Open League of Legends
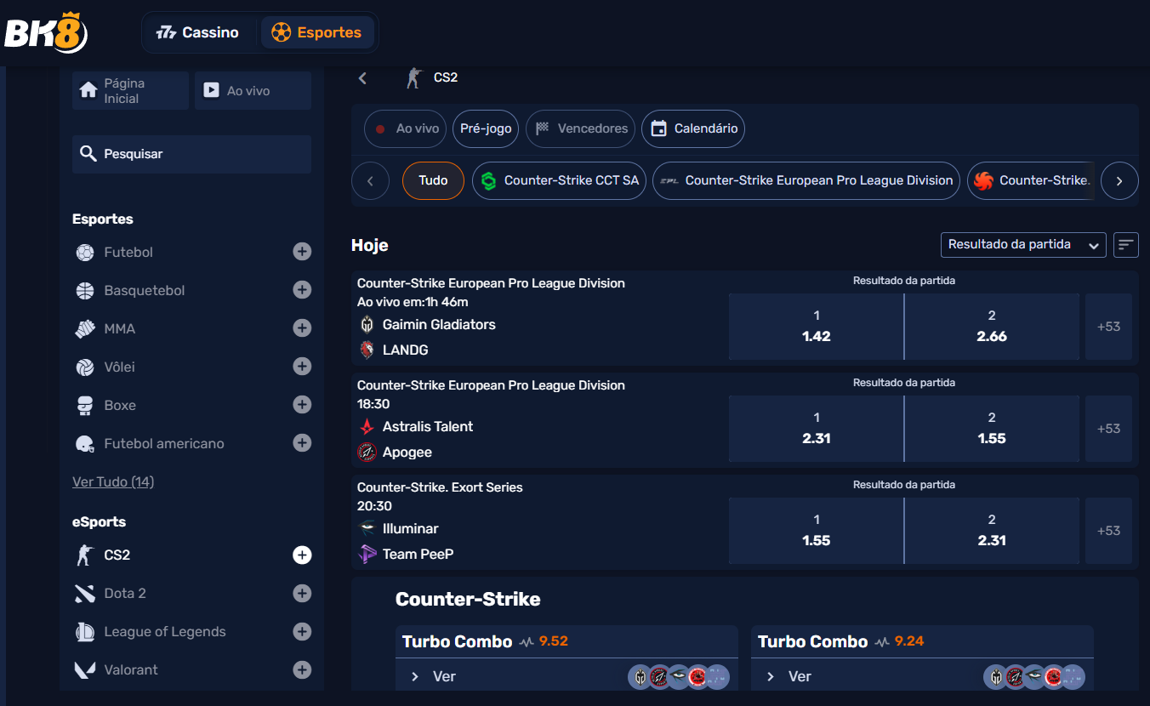This screenshot has height=706, width=1150. coord(165,631)
